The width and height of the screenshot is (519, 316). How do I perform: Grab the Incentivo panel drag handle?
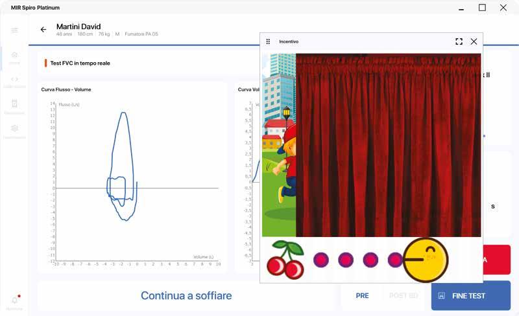click(268, 41)
